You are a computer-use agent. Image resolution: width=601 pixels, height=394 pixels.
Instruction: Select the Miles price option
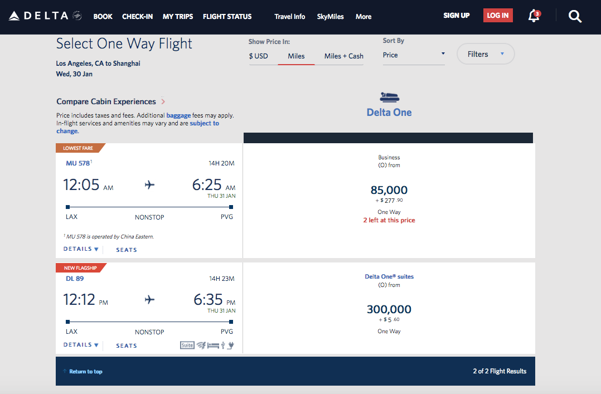296,56
